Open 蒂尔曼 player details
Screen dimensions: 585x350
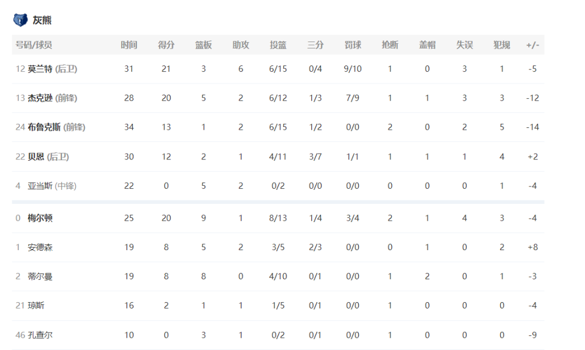pyautogui.click(x=40, y=276)
